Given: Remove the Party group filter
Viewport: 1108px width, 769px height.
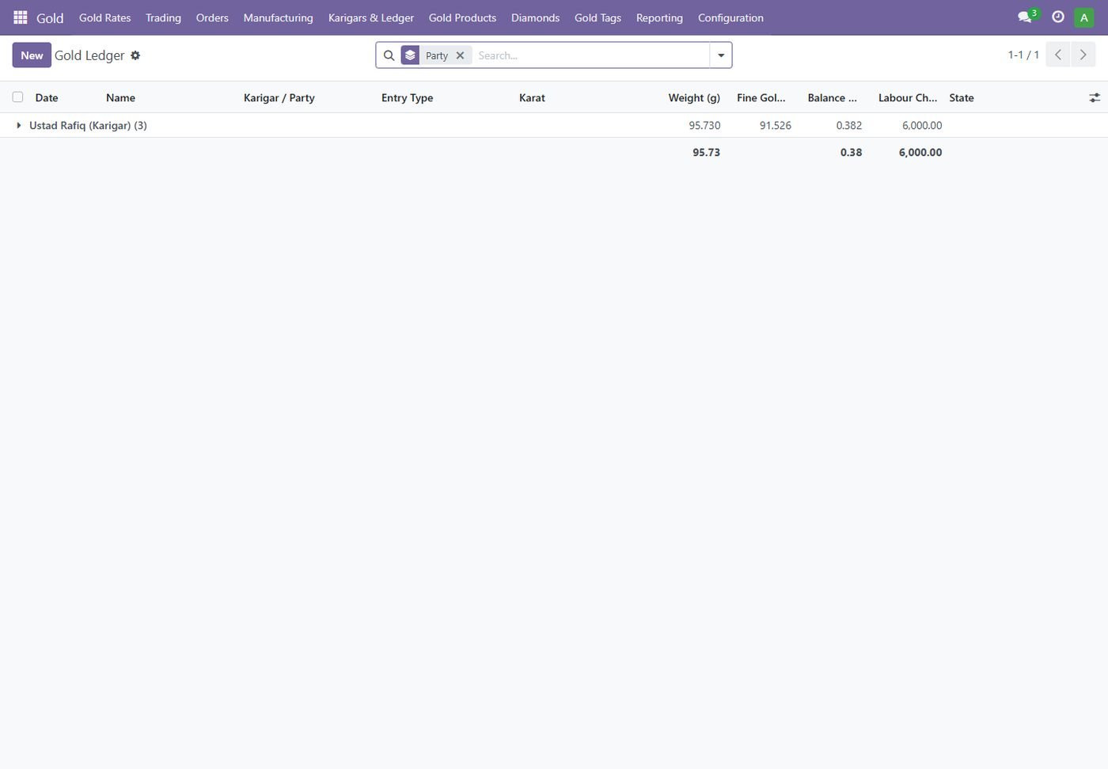Looking at the screenshot, I should [x=460, y=55].
